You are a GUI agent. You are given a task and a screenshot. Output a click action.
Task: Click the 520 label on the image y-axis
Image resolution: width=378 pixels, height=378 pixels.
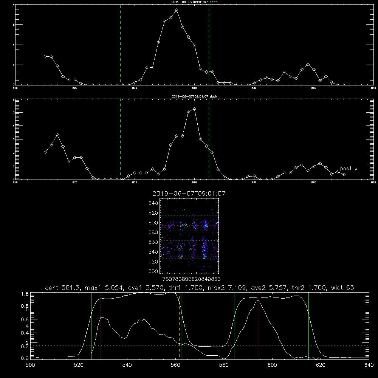[x=153, y=262]
